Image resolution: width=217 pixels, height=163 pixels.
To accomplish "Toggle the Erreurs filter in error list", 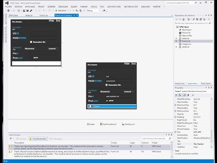I will coord(21,139).
